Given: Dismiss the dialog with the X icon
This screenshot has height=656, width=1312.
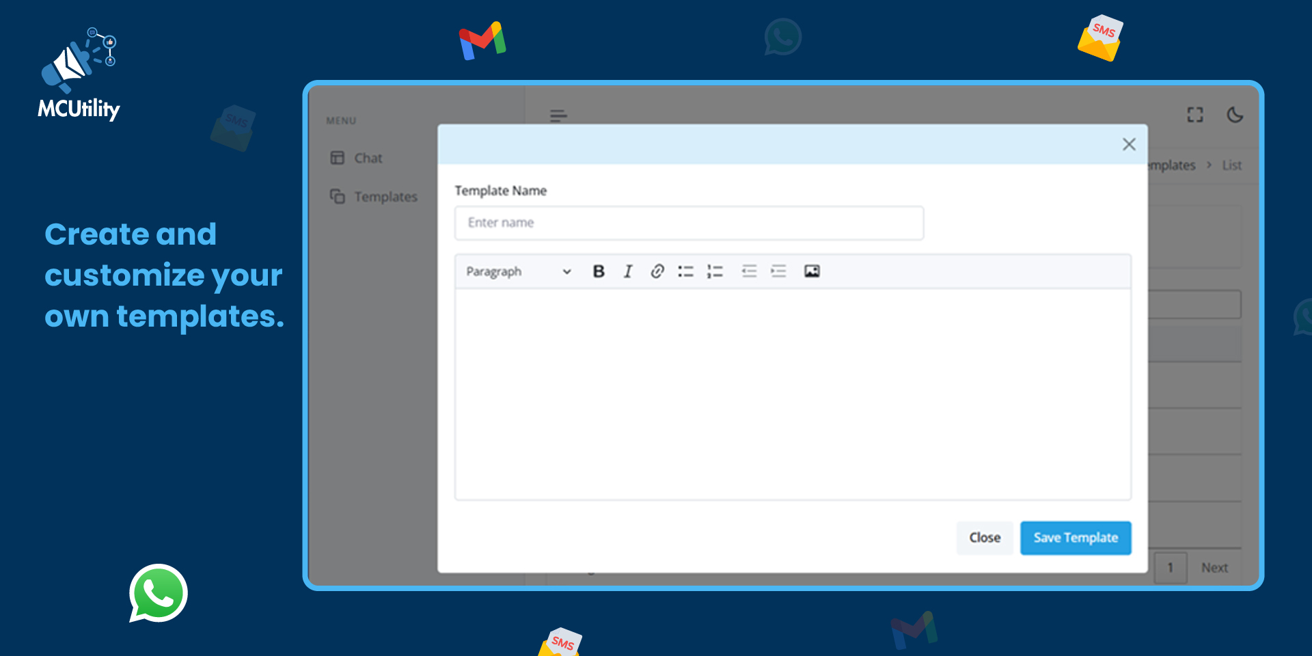Looking at the screenshot, I should 1129,144.
